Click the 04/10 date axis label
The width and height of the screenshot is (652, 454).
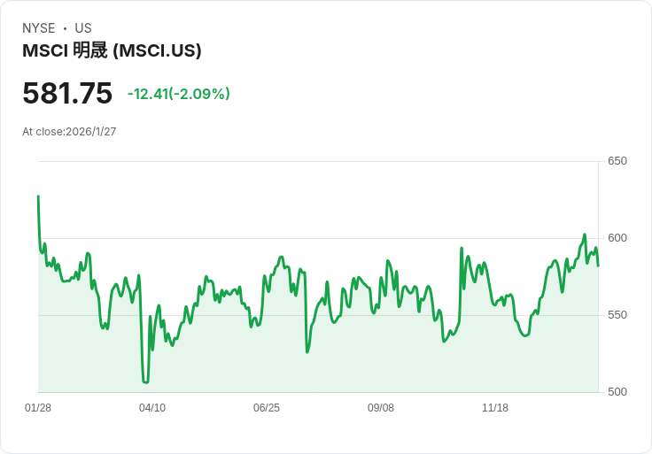[x=152, y=408]
